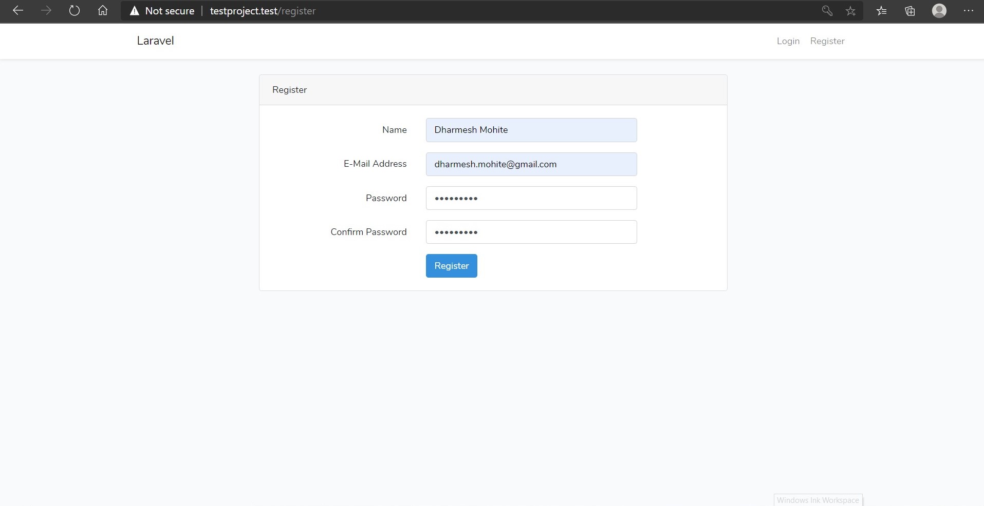Open the browser home page icon
Viewport: 984px width, 506px height.
(103, 11)
